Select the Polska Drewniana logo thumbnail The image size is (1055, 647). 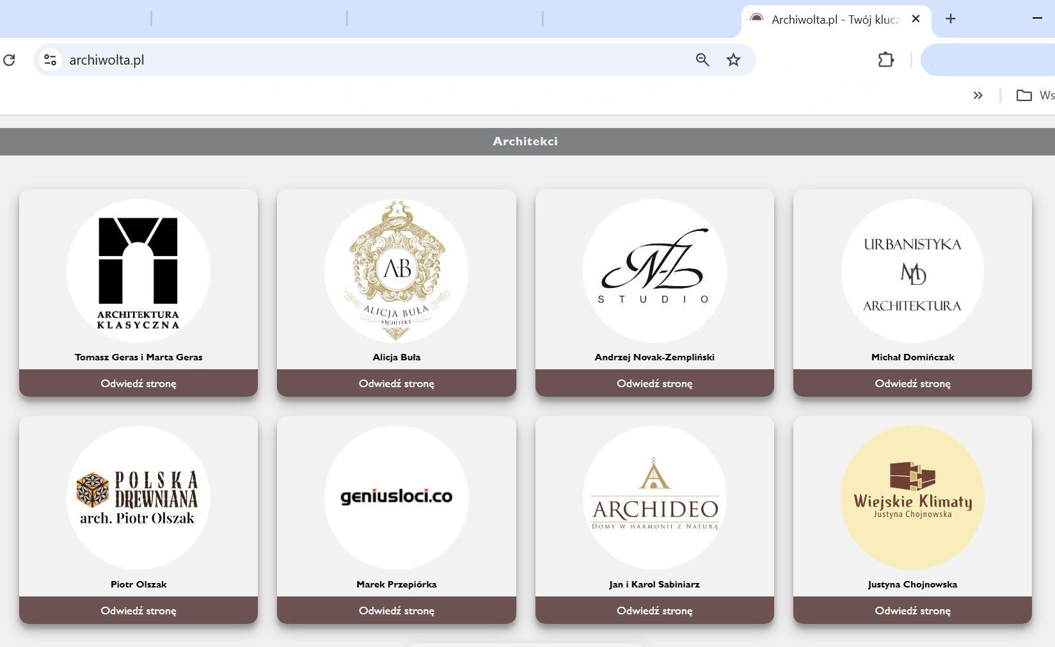pyautogui.click(x=138, y=498)
